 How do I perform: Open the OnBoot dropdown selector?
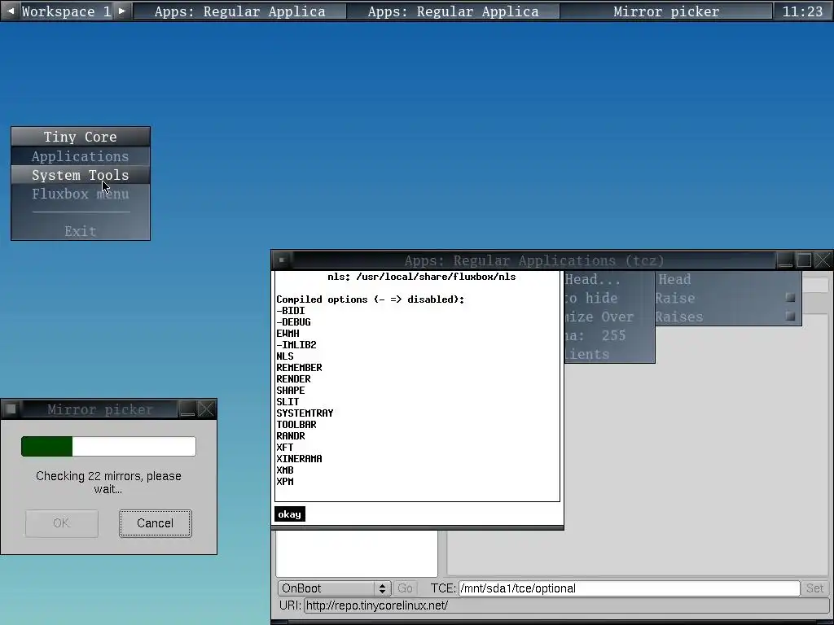coord(335,588)
